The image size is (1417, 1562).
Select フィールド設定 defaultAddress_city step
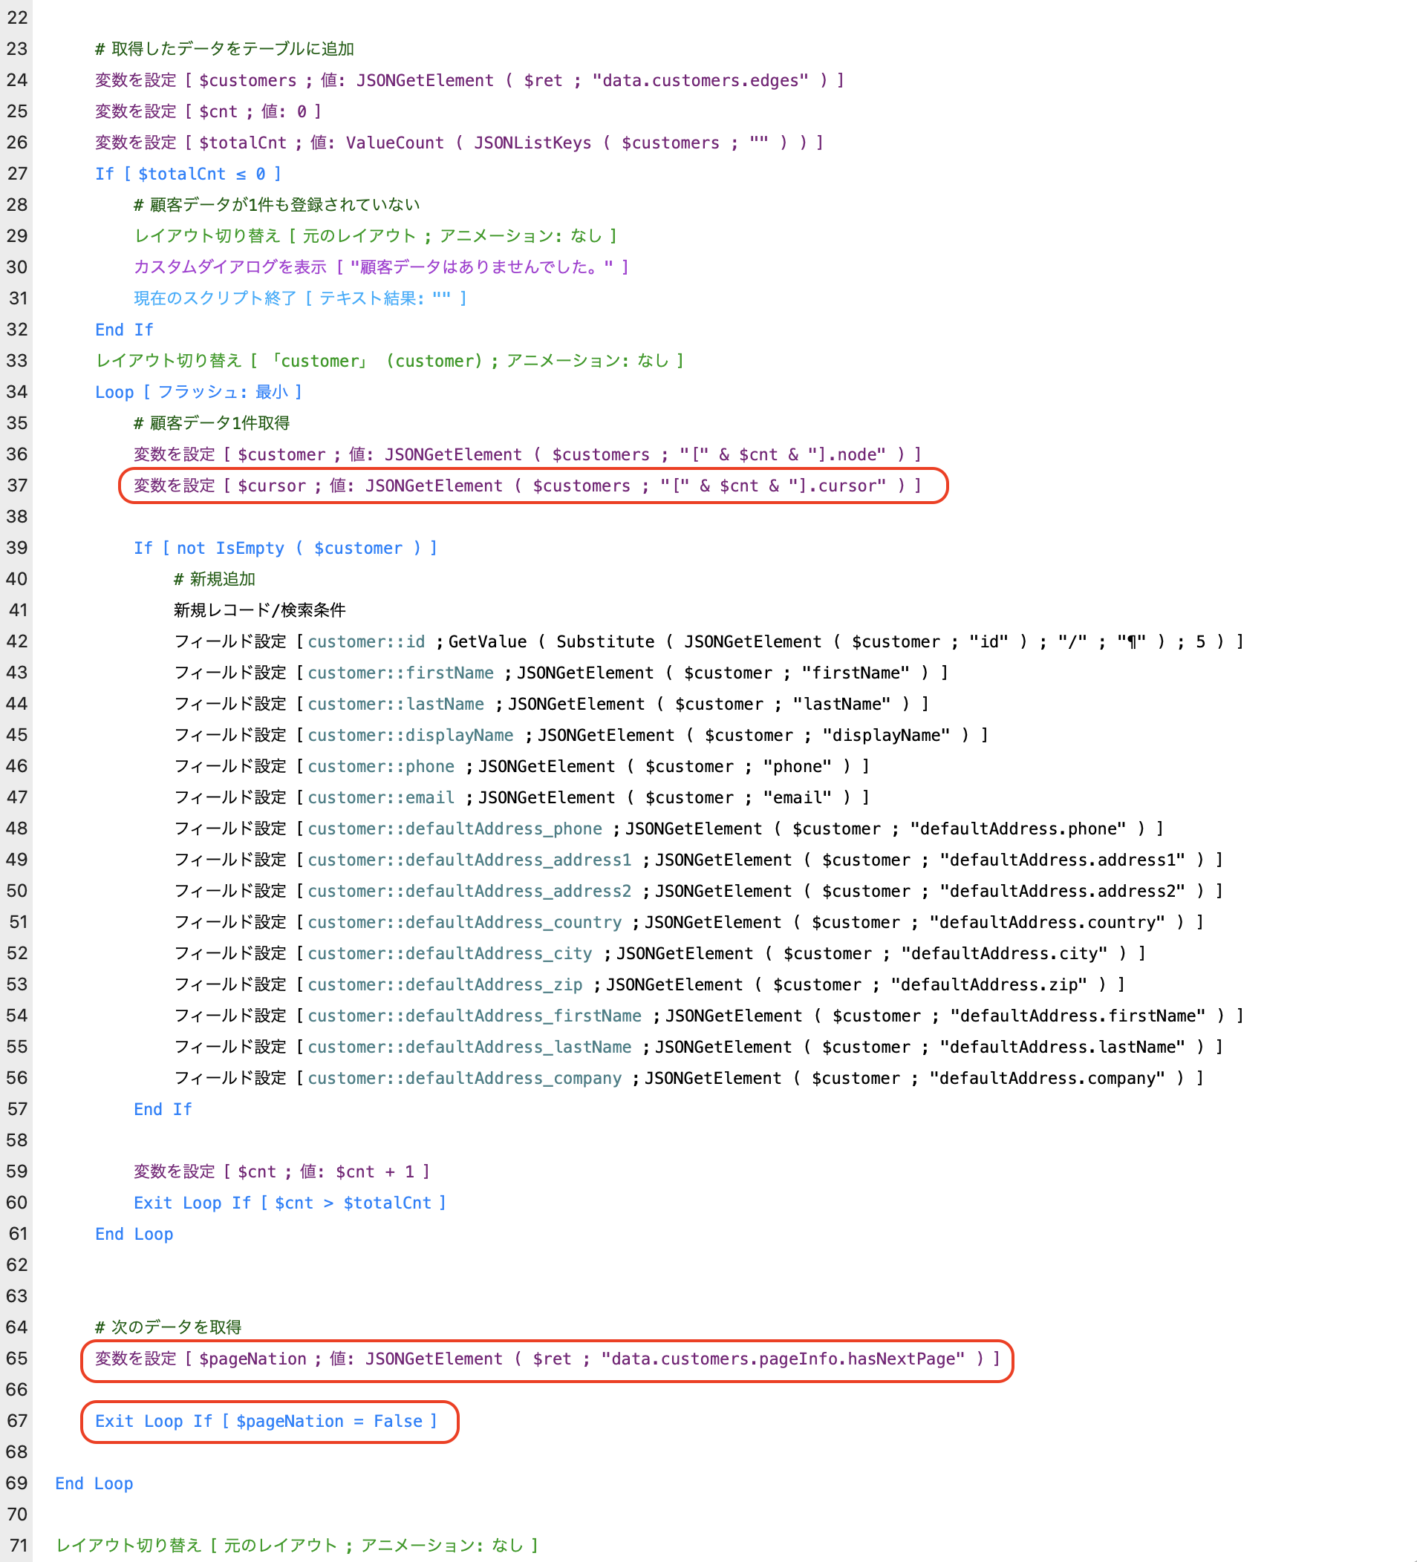[x=659, y=953]
